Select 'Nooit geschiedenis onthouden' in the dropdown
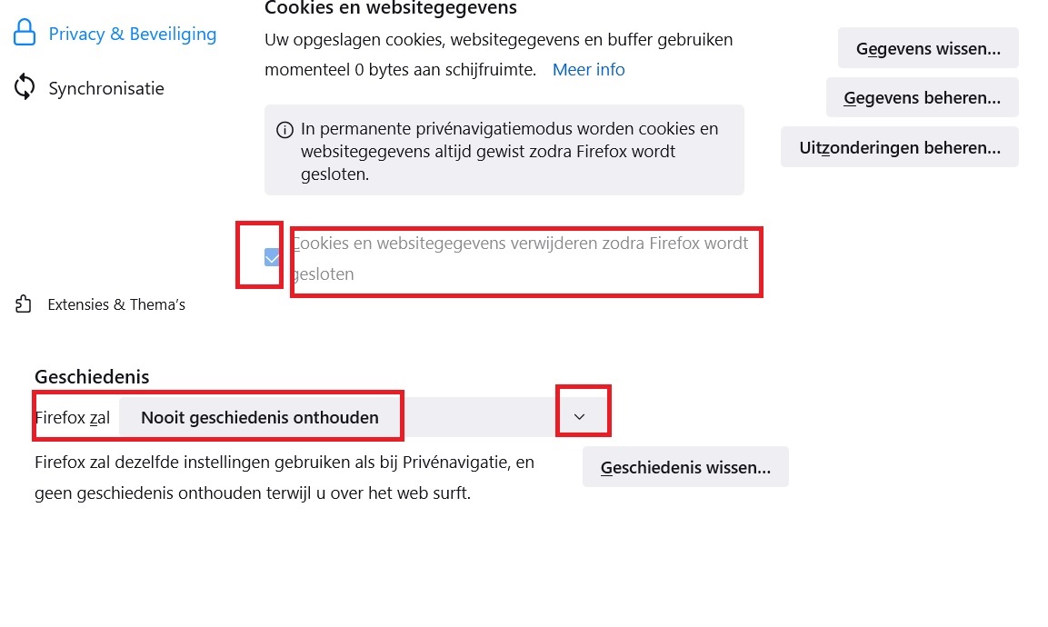 tap(260, 417)
